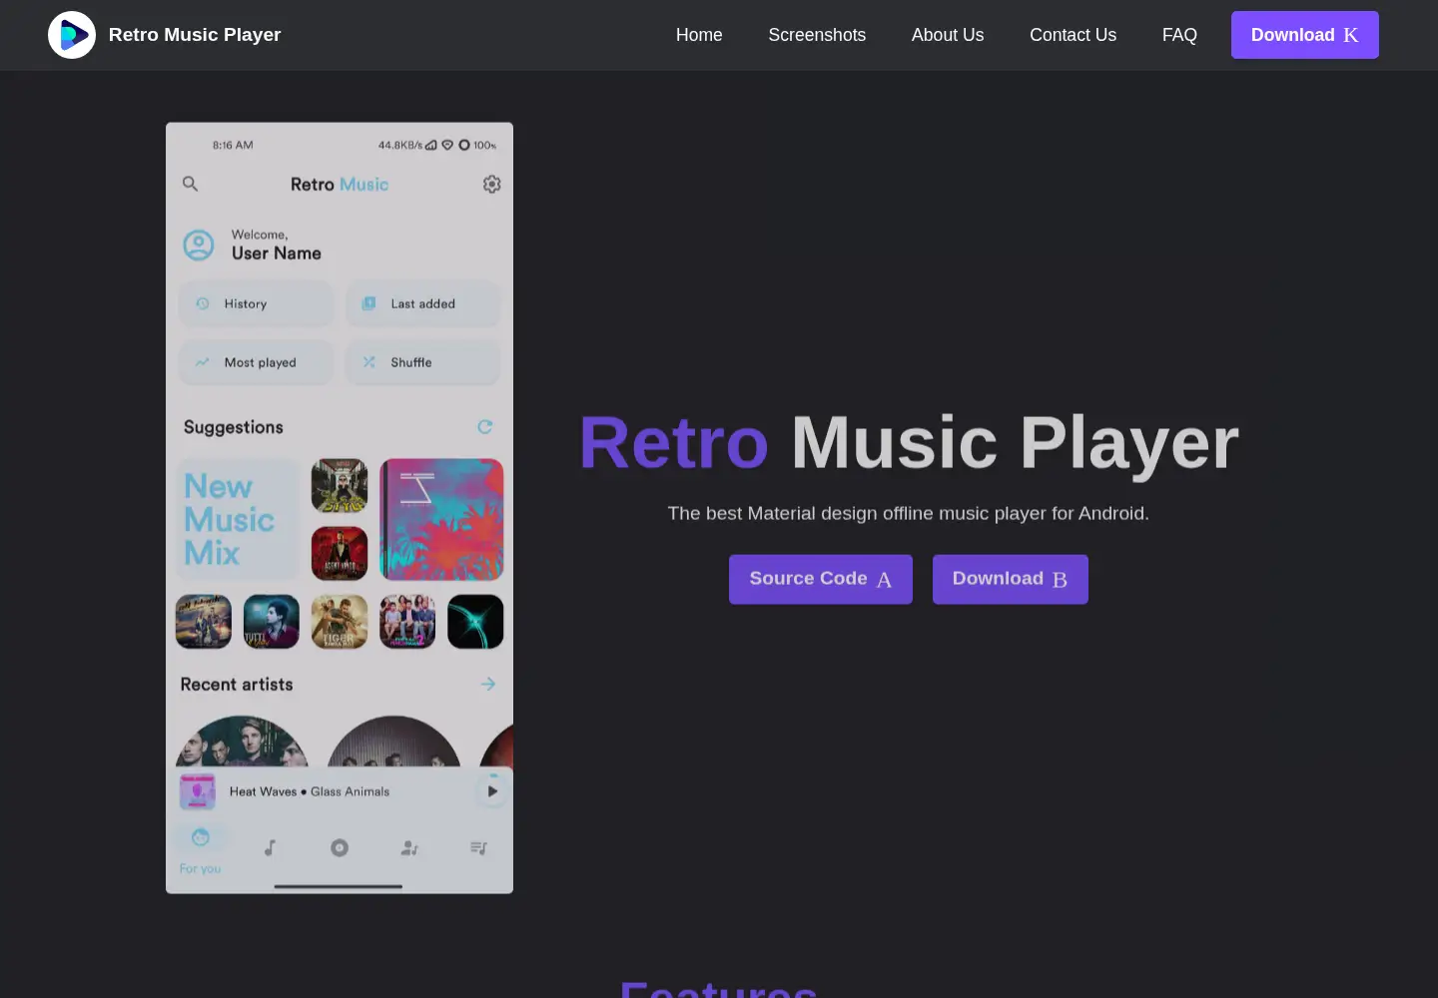
Task: Open the large palm-tree album cover
Action: tap(441, 519)
